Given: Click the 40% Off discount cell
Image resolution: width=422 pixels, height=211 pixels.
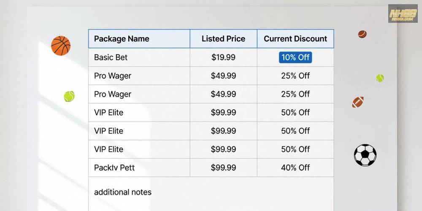Looking at the screenshot, I should click(295, 168).
